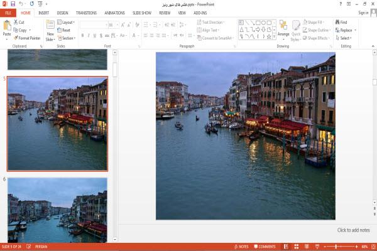377x251 pixels.
Task: Open PowerPoint Help question mark
Action: pos(341,4)
